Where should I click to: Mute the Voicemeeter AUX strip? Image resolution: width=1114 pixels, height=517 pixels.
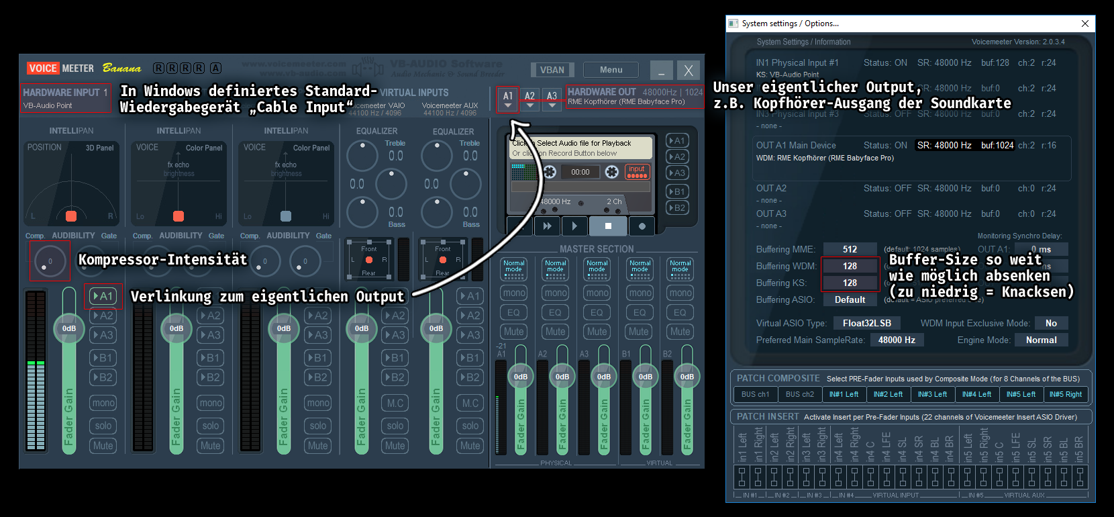470,446
